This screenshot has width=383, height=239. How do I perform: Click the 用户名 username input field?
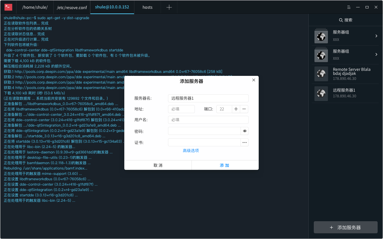point(208,120)
